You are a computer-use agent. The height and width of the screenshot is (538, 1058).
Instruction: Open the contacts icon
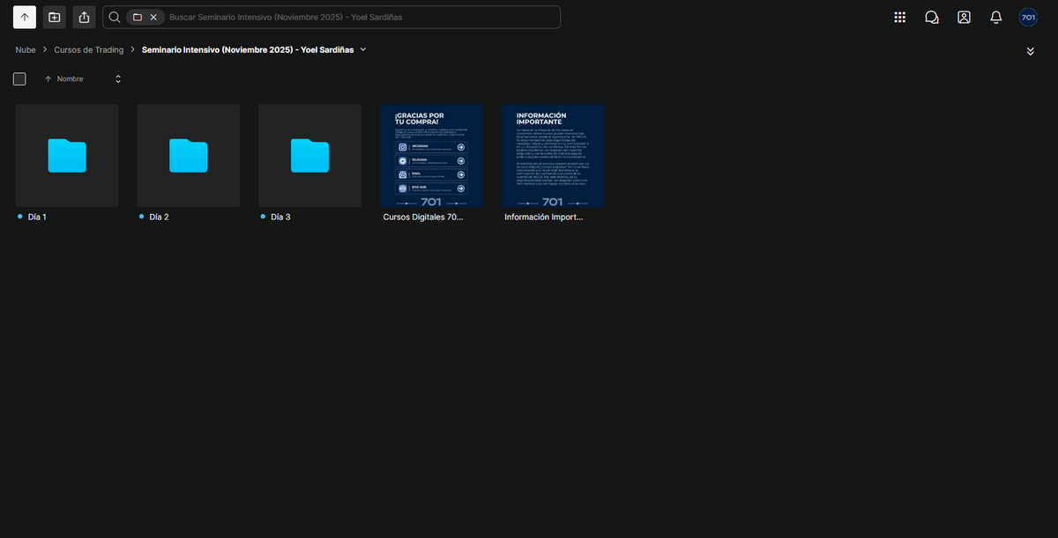tap(964, 17)
